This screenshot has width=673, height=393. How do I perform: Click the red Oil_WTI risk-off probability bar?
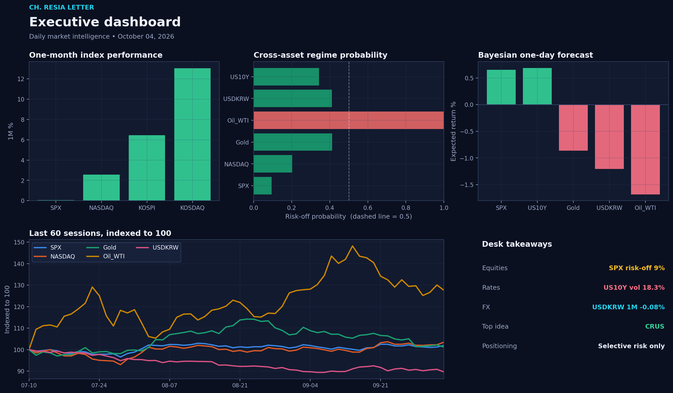(x=349, y=120)
